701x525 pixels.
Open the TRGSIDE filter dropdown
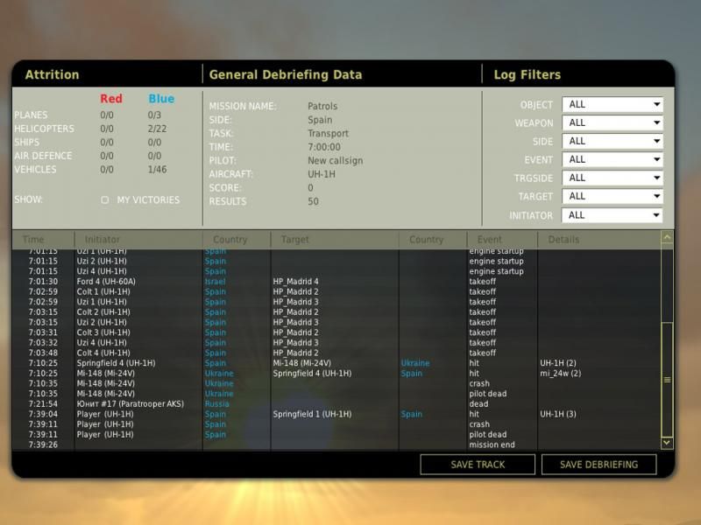click(612, 178)
